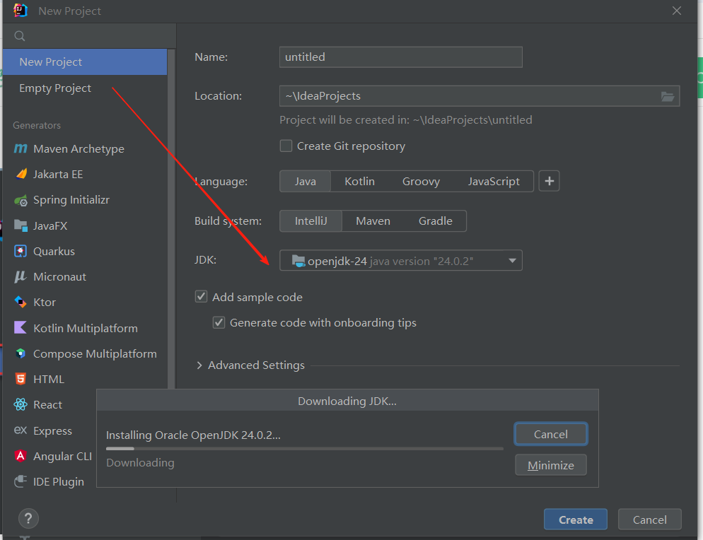Choose the Maven Archetype generator
Viewport: 703px width, 540px height.
click(85, 148)
